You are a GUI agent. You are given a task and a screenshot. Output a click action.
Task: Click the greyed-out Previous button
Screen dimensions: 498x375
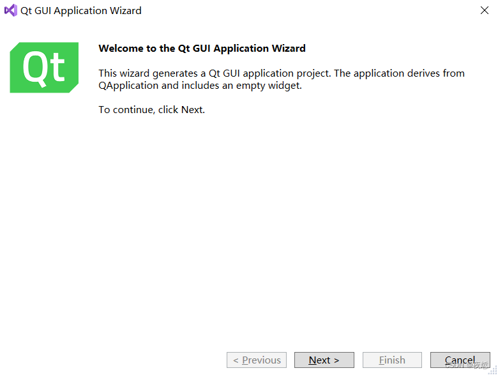(257, 360)
